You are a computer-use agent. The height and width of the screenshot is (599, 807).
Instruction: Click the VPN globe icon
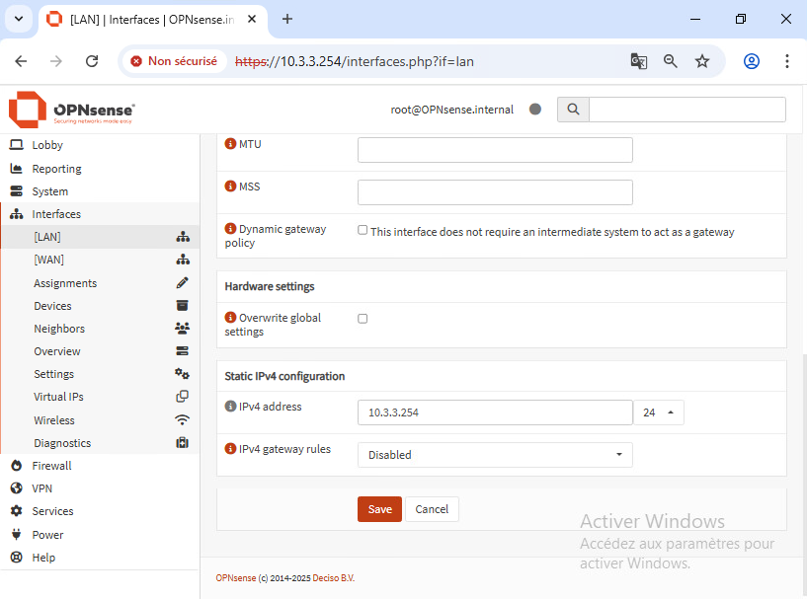pyautogui.click(x=17, y=487)
